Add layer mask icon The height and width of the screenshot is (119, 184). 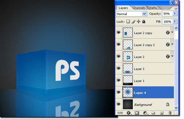[137, 113]
